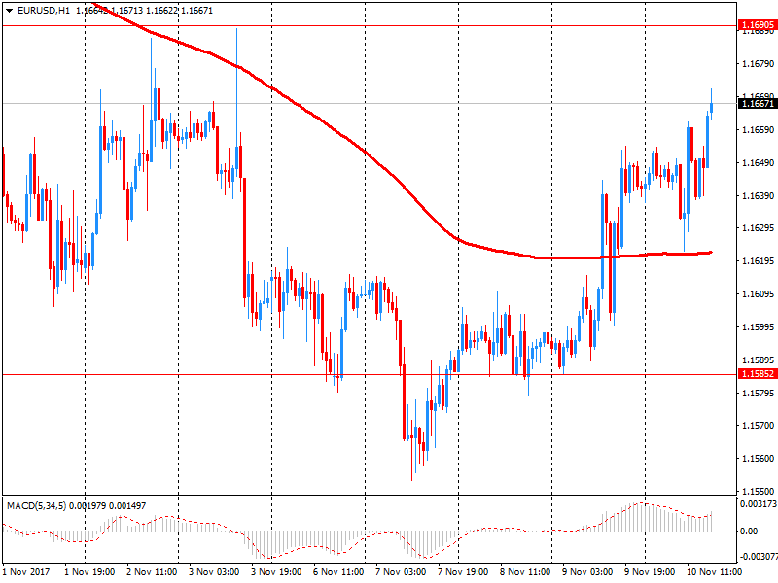Click the 1 Nov 19:00 time axis label
The height and width of the screenshot is (583, 778).
89,571
